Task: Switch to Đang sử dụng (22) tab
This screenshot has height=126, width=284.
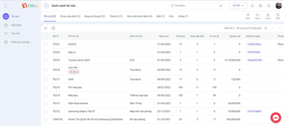Action: pyautogui.click(x=95, y=16)
